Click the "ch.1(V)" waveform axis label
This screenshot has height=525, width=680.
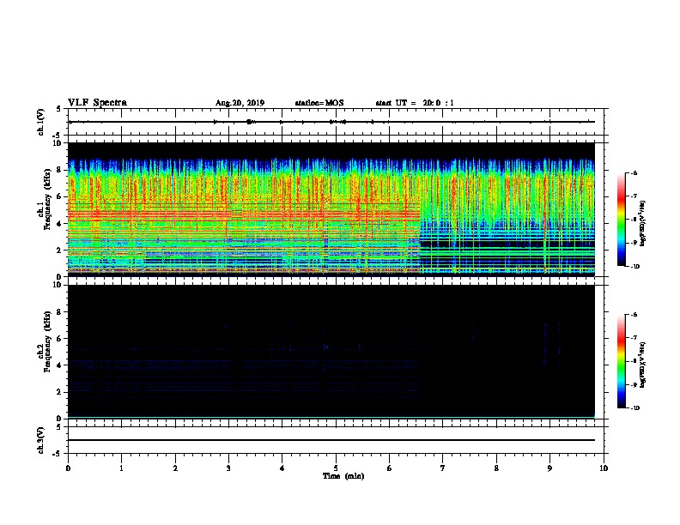click(x=41, y=122)
